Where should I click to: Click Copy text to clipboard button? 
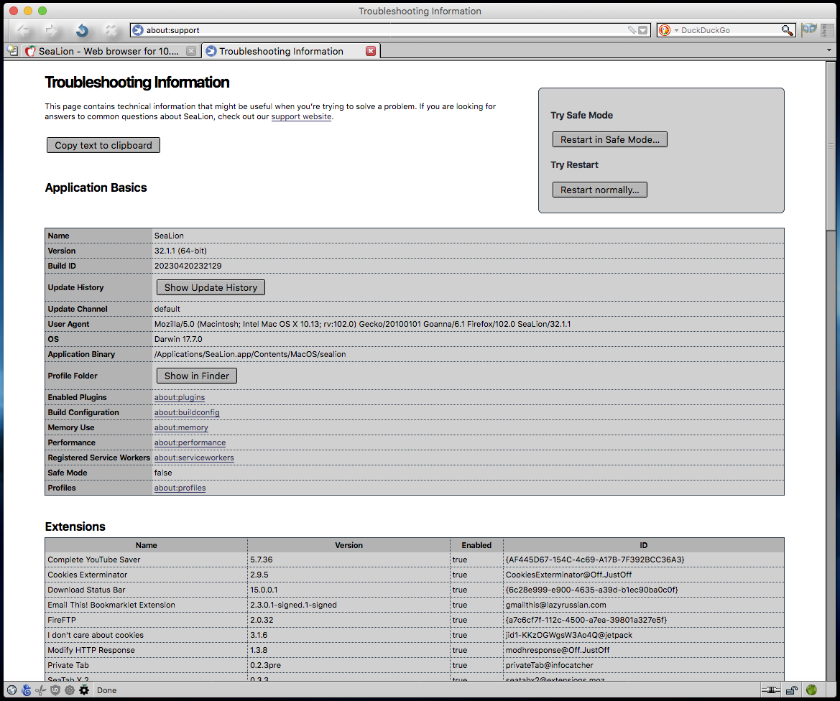point(103,145)
